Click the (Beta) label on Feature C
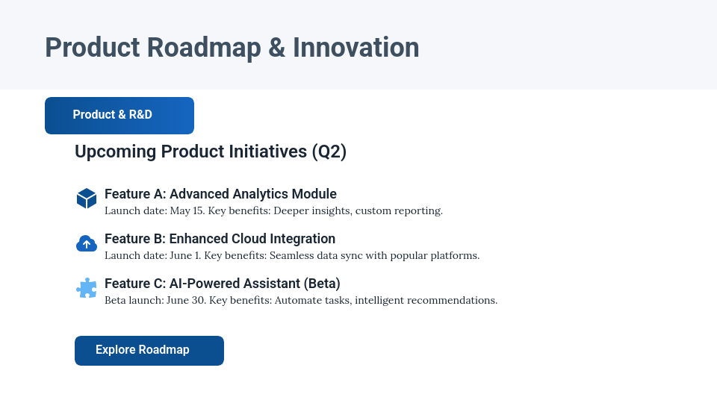The width and height of the screenshot is (717, 403). [322, 284]
